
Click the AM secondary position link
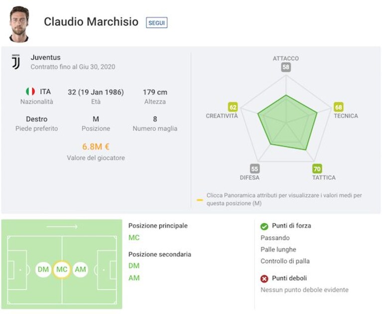click(134, 278)
